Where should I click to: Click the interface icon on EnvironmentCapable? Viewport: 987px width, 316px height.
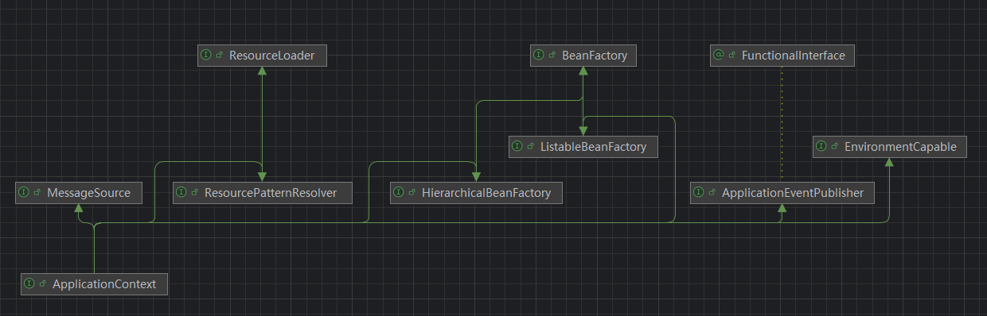821,147
